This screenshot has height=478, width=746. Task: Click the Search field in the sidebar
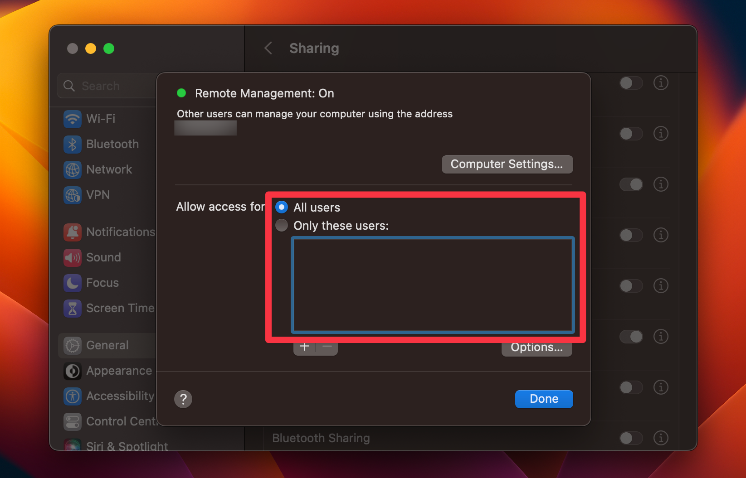pos(109,86)
